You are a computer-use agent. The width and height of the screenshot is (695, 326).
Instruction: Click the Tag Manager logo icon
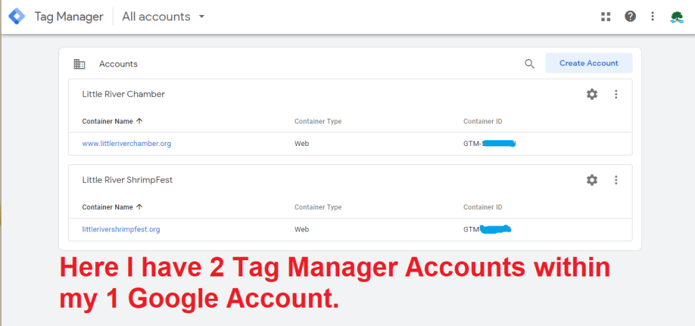(17, 17)
